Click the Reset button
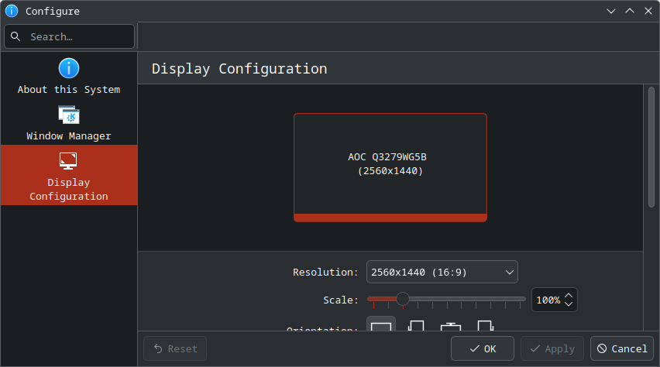Image resolution: width=660 pixels, height=367 pixels. (175, 348)
